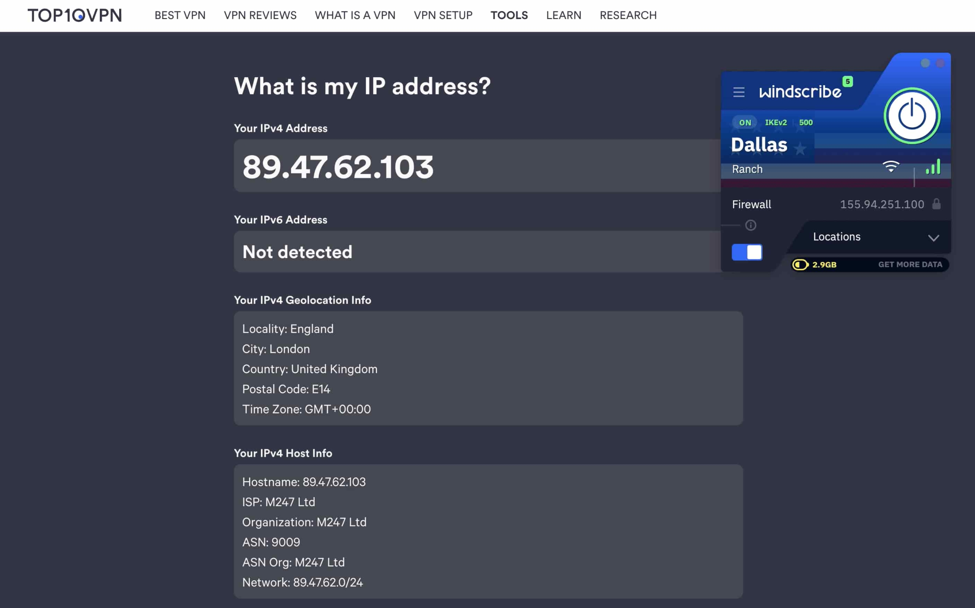This screenshot has height=608, width=975.
Task: Click the VPN REVIEWS navigation link
Action: [x=260, y=15]
